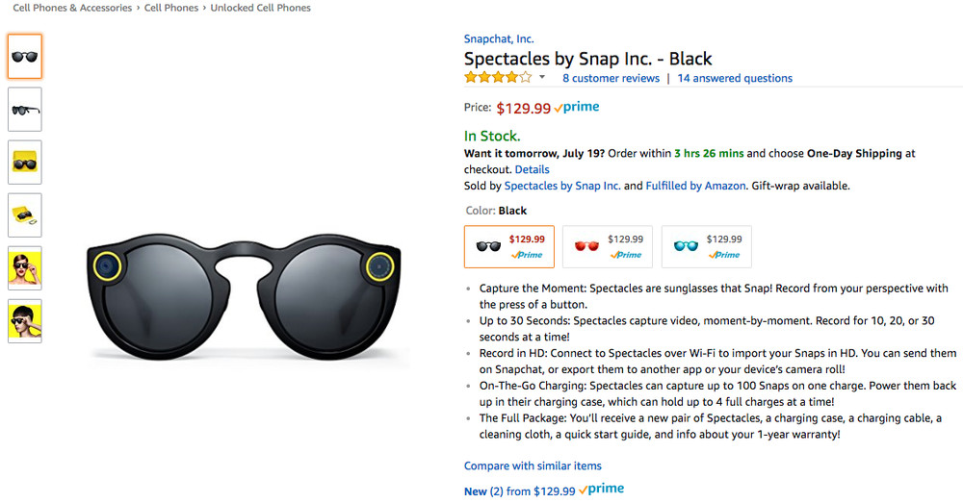
Task: Open the yellow charging case thumbnail
Action: pos(24,163)
